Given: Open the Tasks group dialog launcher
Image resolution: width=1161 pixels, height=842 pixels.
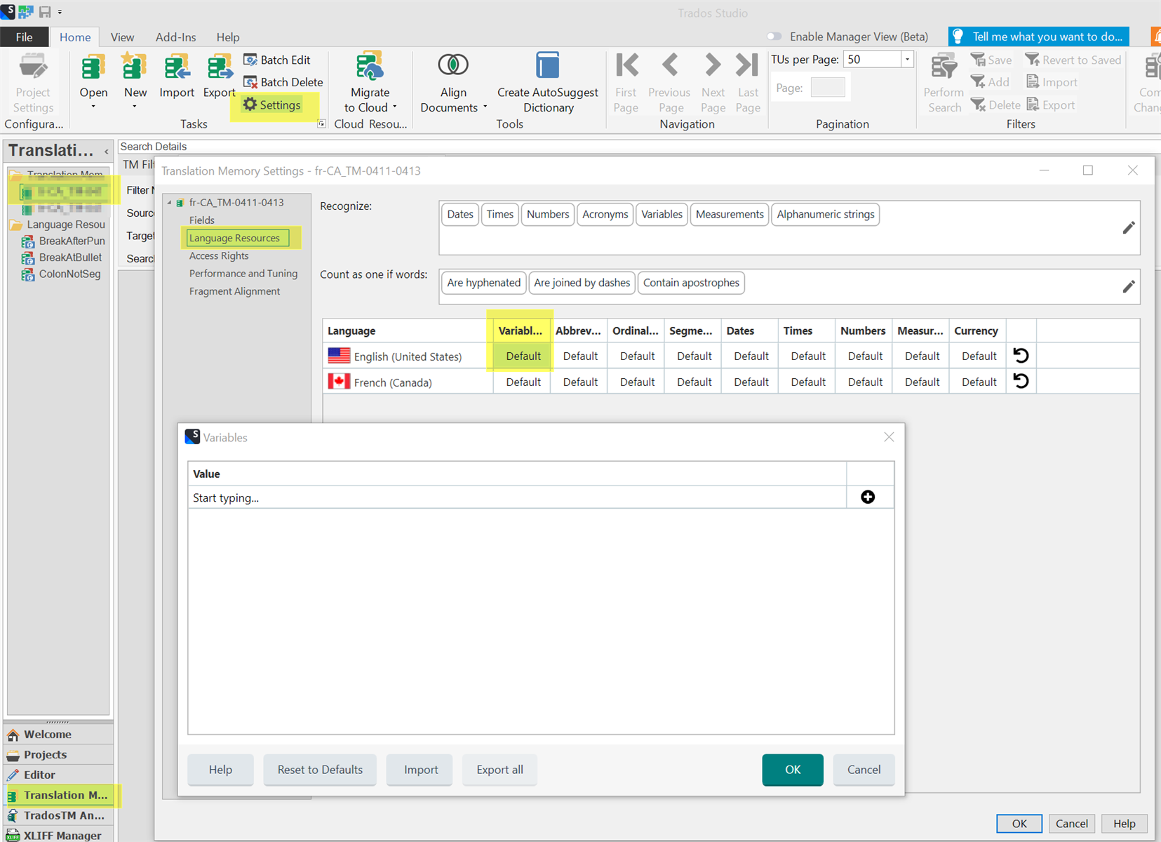Looking at the screenshot, I should (321, 123).
